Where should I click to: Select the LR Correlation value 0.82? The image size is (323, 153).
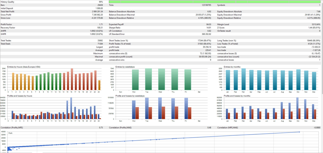click(x=209, y=31)
